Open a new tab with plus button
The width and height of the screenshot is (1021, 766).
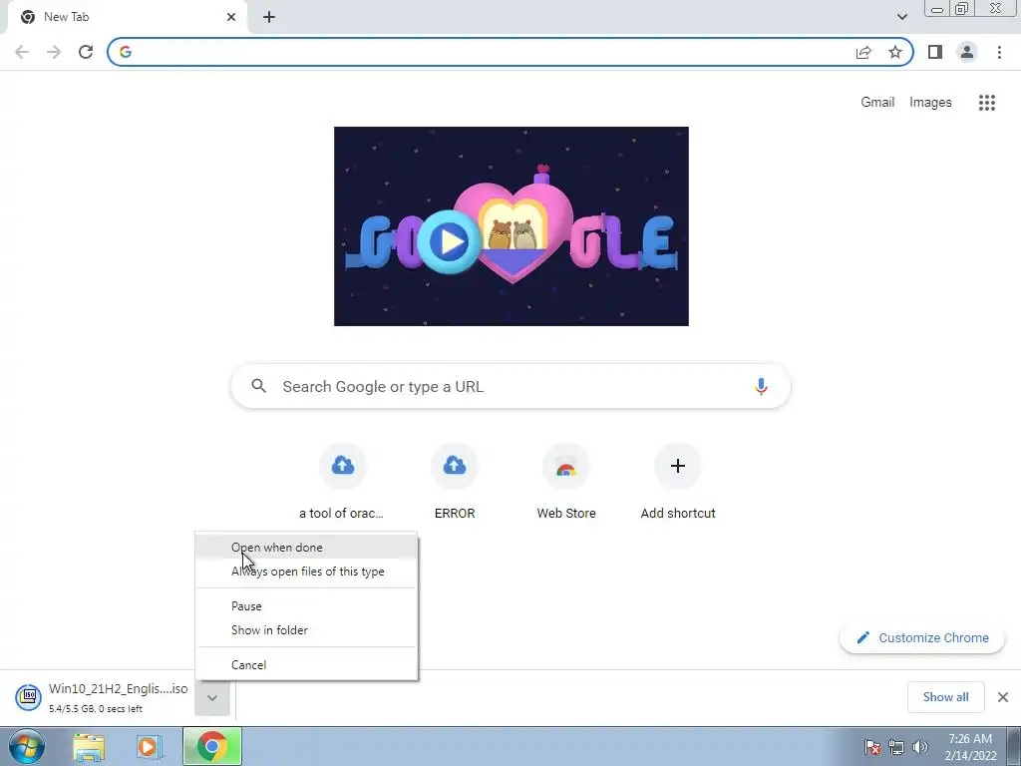(x=269, y=17)
